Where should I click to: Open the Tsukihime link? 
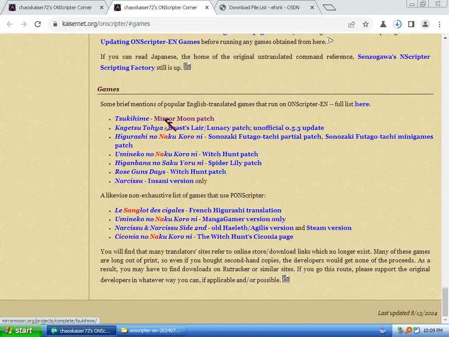pyautogui.click(x=132, y=118)
